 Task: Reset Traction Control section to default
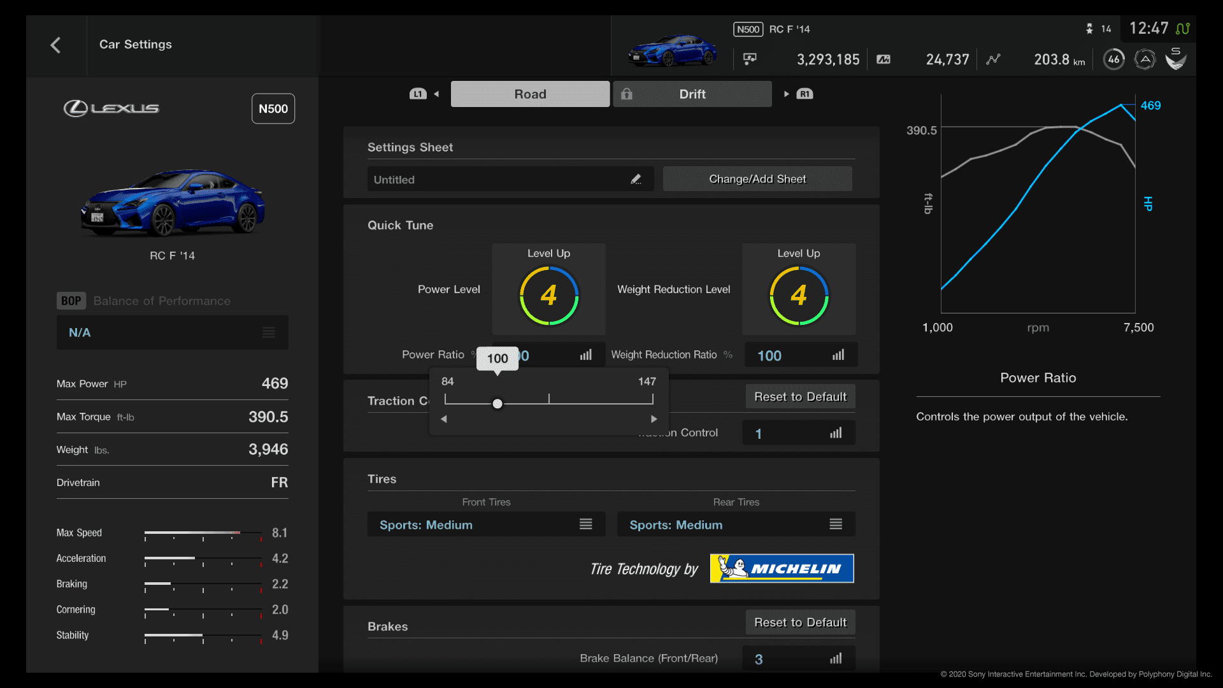tap(801, 396)
